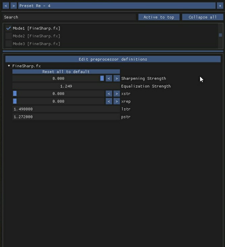
Task: Enable Mode2 FineSharp.fx checkbox
Action: 8,36
